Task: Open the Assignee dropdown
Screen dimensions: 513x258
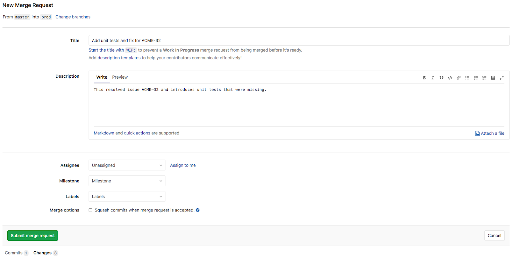Action: coord(127,165)
